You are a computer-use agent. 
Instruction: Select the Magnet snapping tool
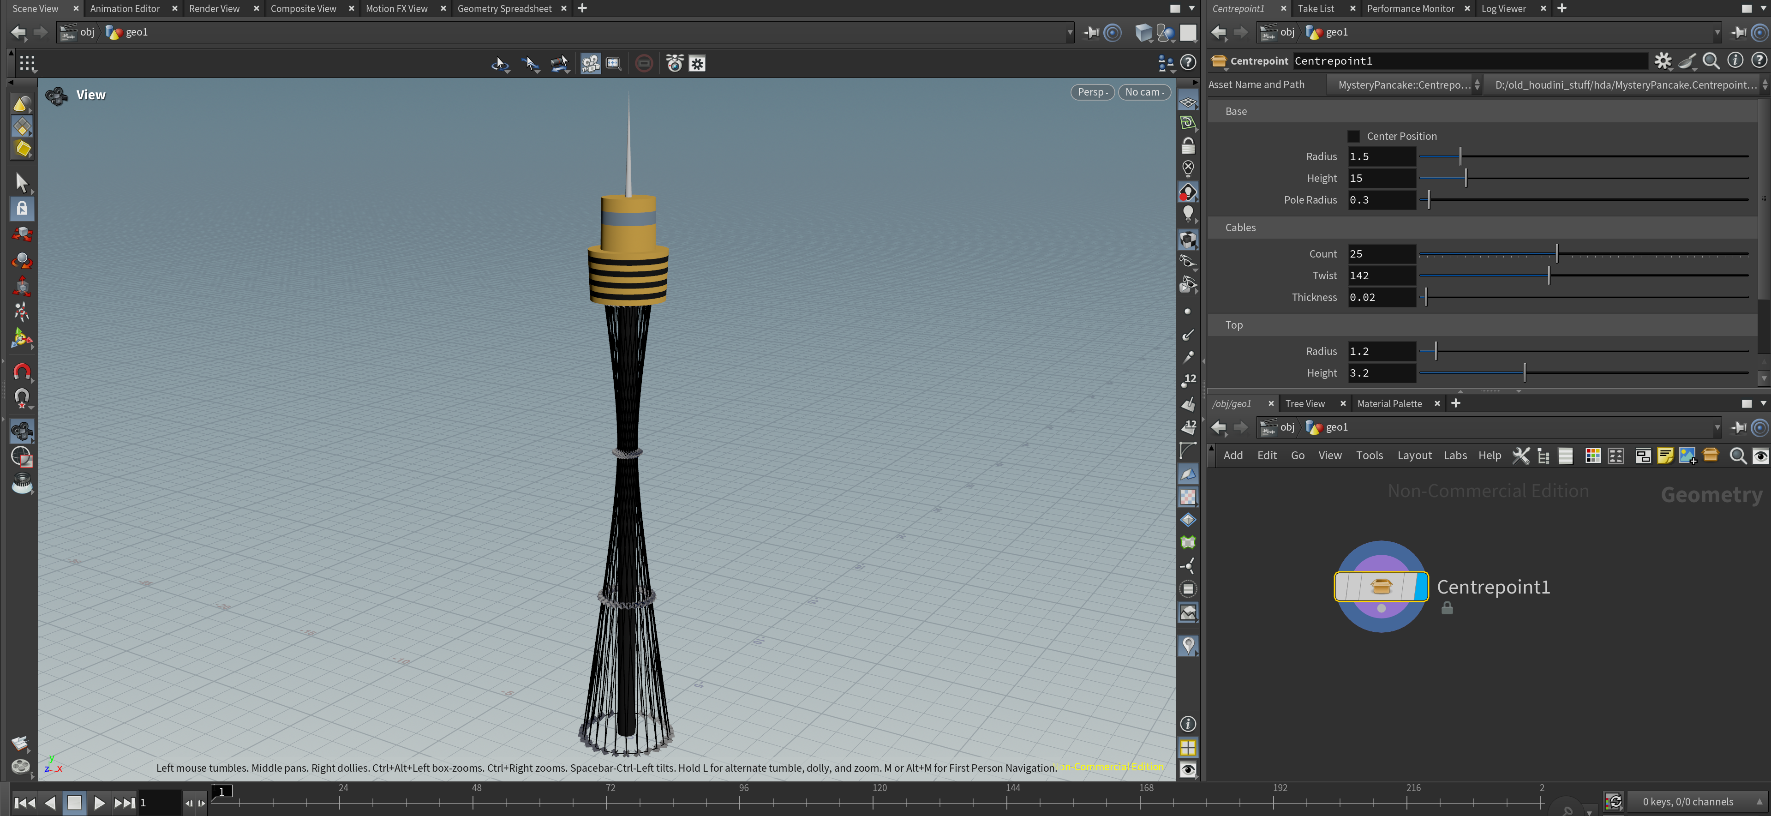(22, 372)
